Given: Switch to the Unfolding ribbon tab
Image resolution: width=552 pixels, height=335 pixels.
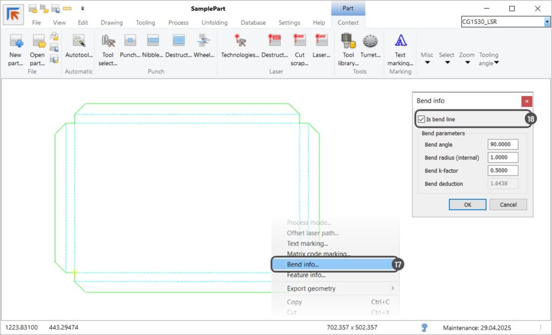Looking at the screenshot, I should pyautogui.click(x=214, y=23).
